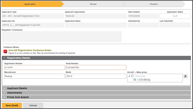Open Aircraft Registration Guidance Notes link
This screenshot has height=109, width=193.
pos(30,50)
